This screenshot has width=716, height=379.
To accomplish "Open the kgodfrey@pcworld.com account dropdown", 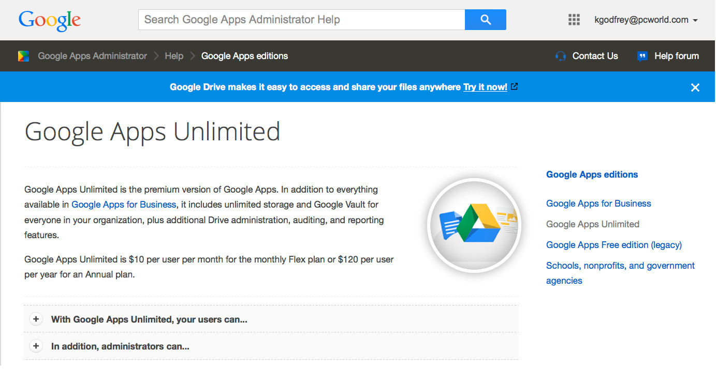I will click(646, 20).
